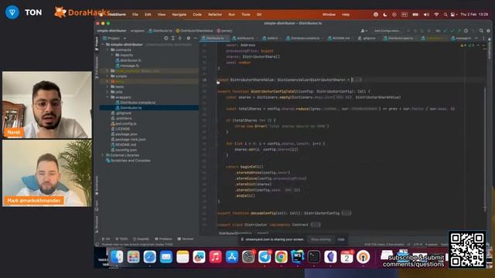Open the IDE settings gear in top toolbar
This screenshot has width=495, height=278.
(488, 31)
